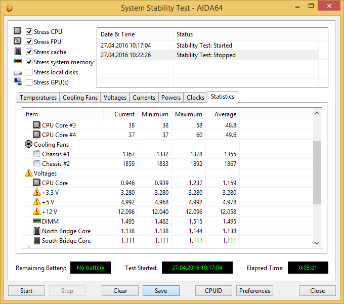Click the chip icon beside Stress cache

click(18, 51)
